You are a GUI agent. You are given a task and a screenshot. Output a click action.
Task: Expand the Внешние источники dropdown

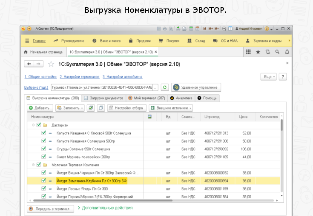click(171, 108)
